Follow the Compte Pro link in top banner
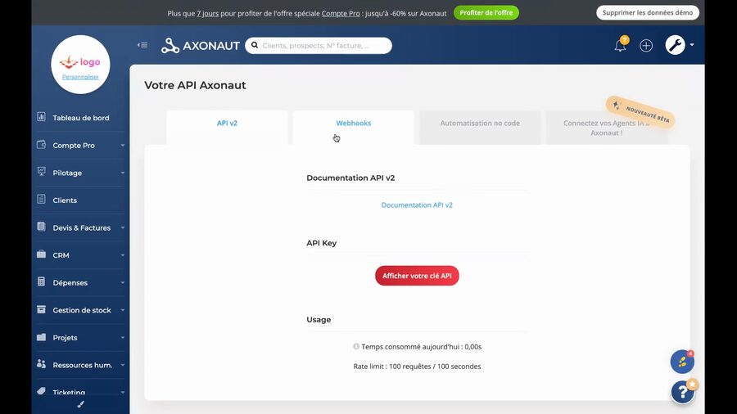Image resolution: width=737 pixels, height=414 pixels. point(341,14)
